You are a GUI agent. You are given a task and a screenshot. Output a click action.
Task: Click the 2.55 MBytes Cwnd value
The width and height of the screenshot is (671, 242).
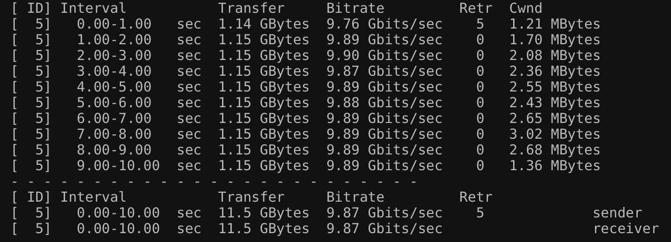[x=555, y=87]
